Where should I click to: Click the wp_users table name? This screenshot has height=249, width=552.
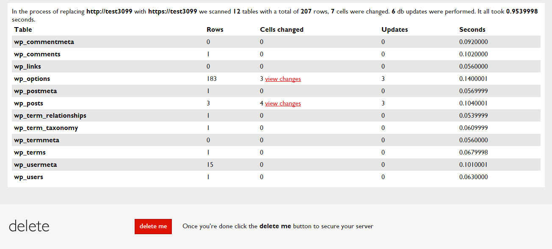pyautogui.click(x=29, y=177)
